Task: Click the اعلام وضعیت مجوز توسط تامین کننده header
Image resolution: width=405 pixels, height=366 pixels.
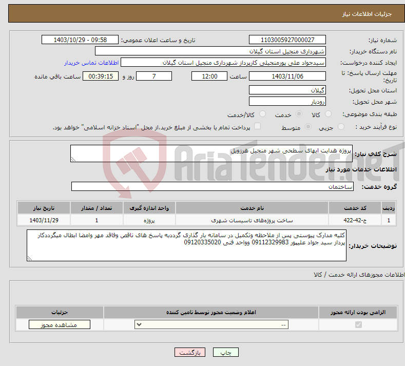Action: pos(211,312)
